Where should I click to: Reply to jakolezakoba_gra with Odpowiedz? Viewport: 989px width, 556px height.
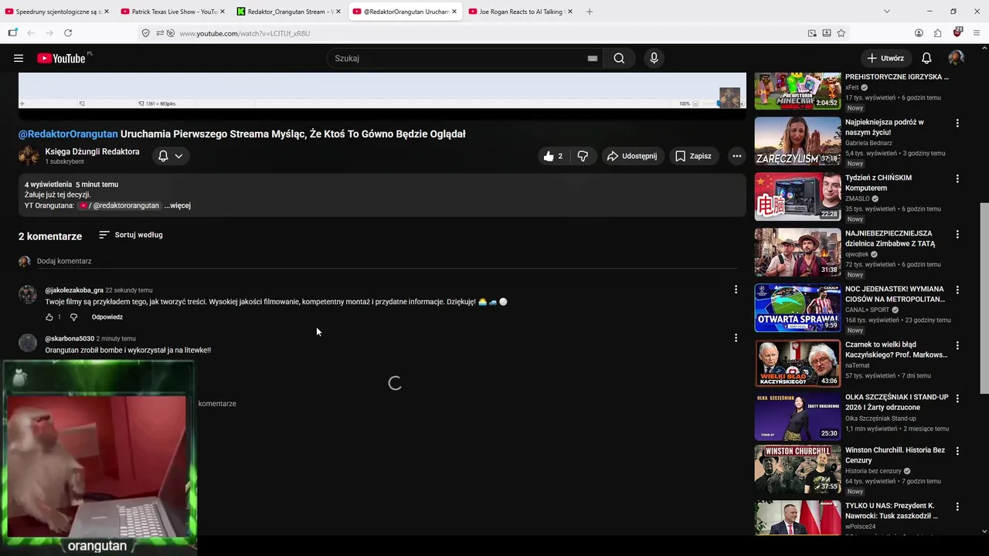107,317
